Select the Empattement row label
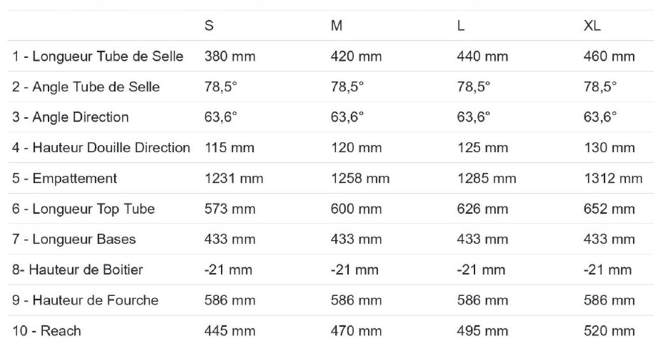This screenshot has width=654, height=351. pyautogui.click(x=65, y=178)
